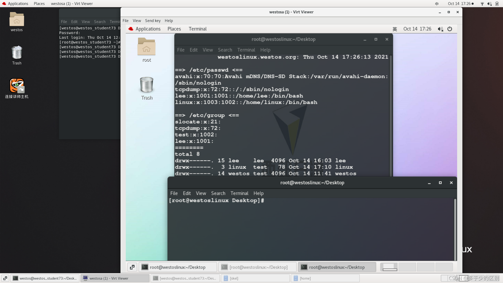
Task: Toggle the host input method 中 indicator
Action: [x=437, y=4]
